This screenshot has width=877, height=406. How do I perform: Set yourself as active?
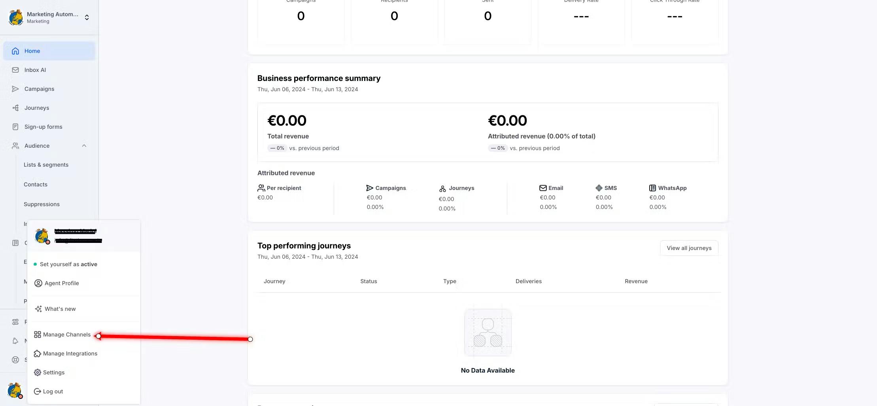pos(68,264)
